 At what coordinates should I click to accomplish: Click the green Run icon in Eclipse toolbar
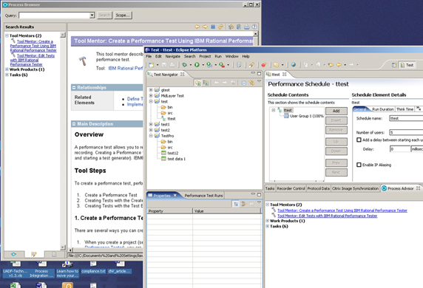point(197,65)
